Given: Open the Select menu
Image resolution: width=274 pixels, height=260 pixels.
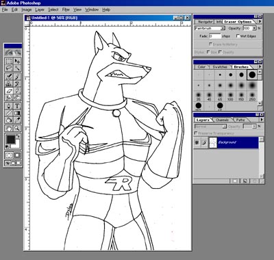Looking at the screenshot, I should (x=53, y=10).
